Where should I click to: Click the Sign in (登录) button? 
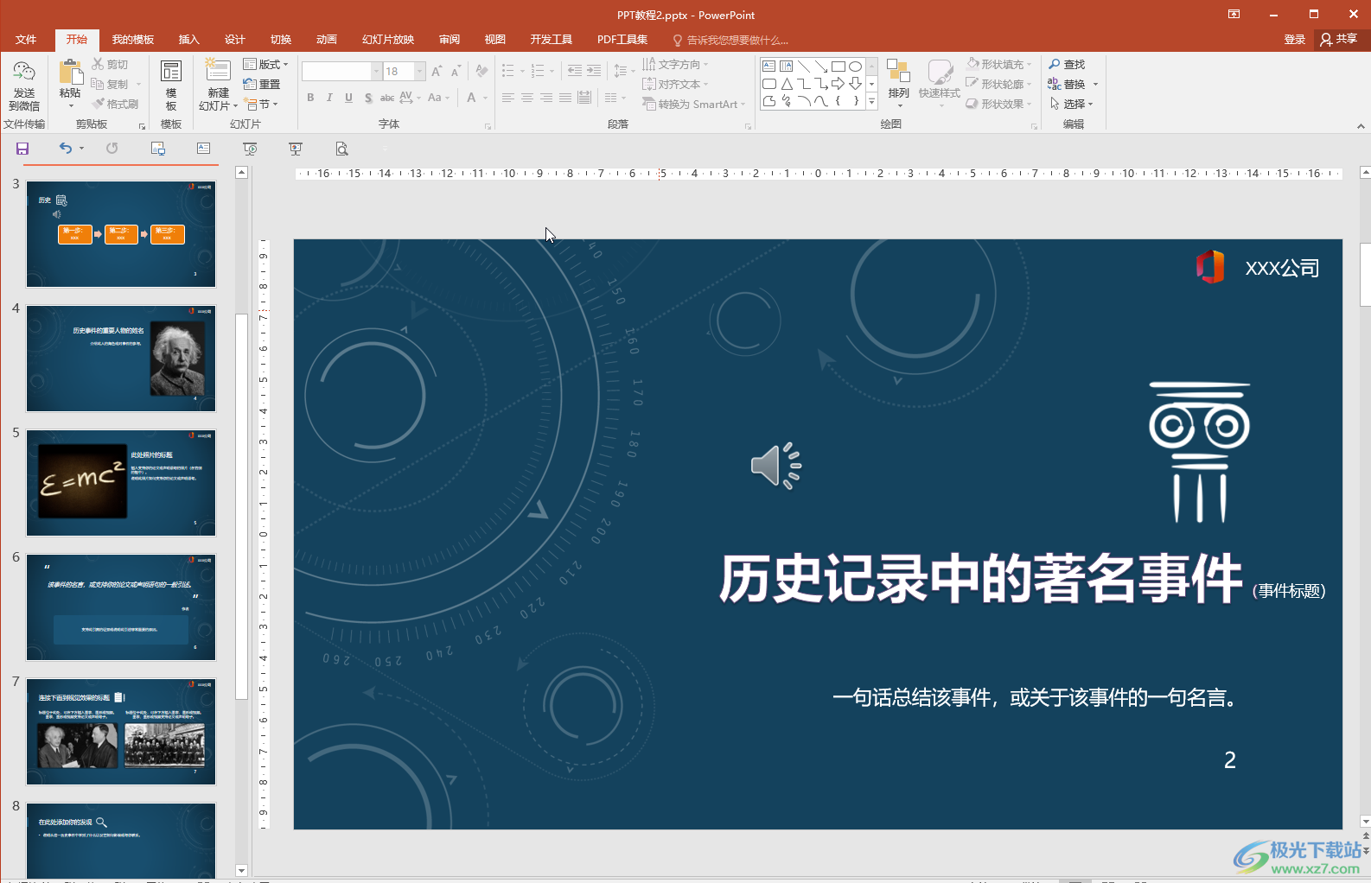point(1294,40)
